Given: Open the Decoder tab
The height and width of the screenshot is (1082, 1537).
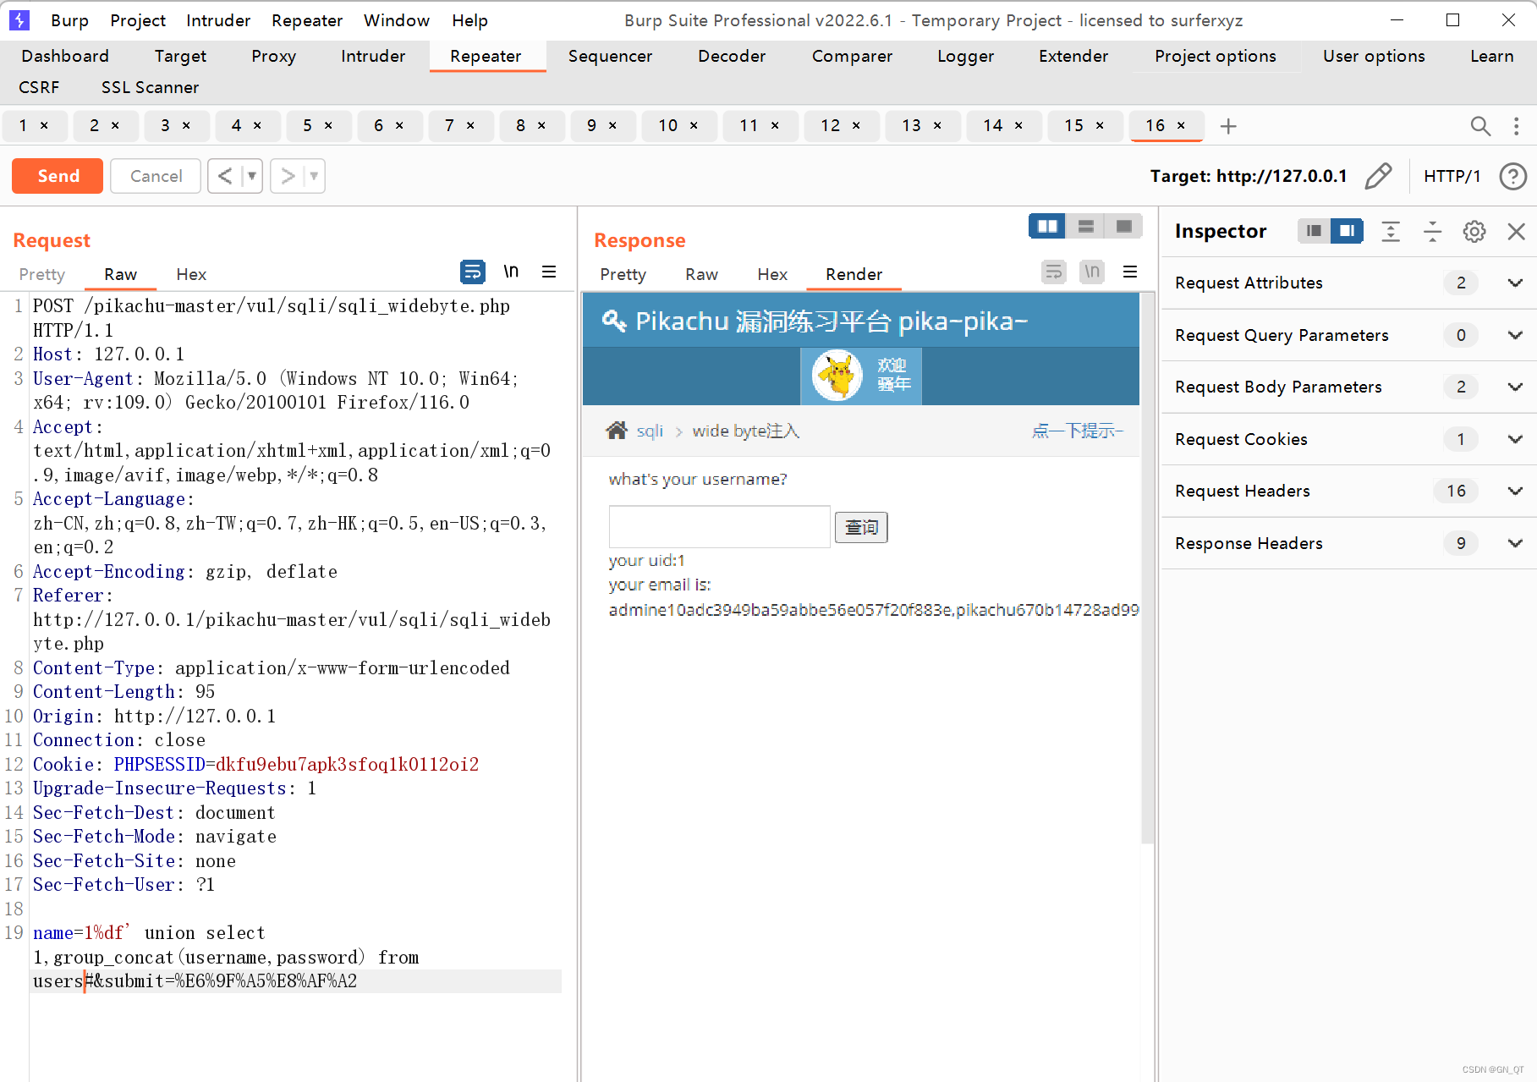Looking at the screenshot, I should pyautogui.click(x=732, y=56).
